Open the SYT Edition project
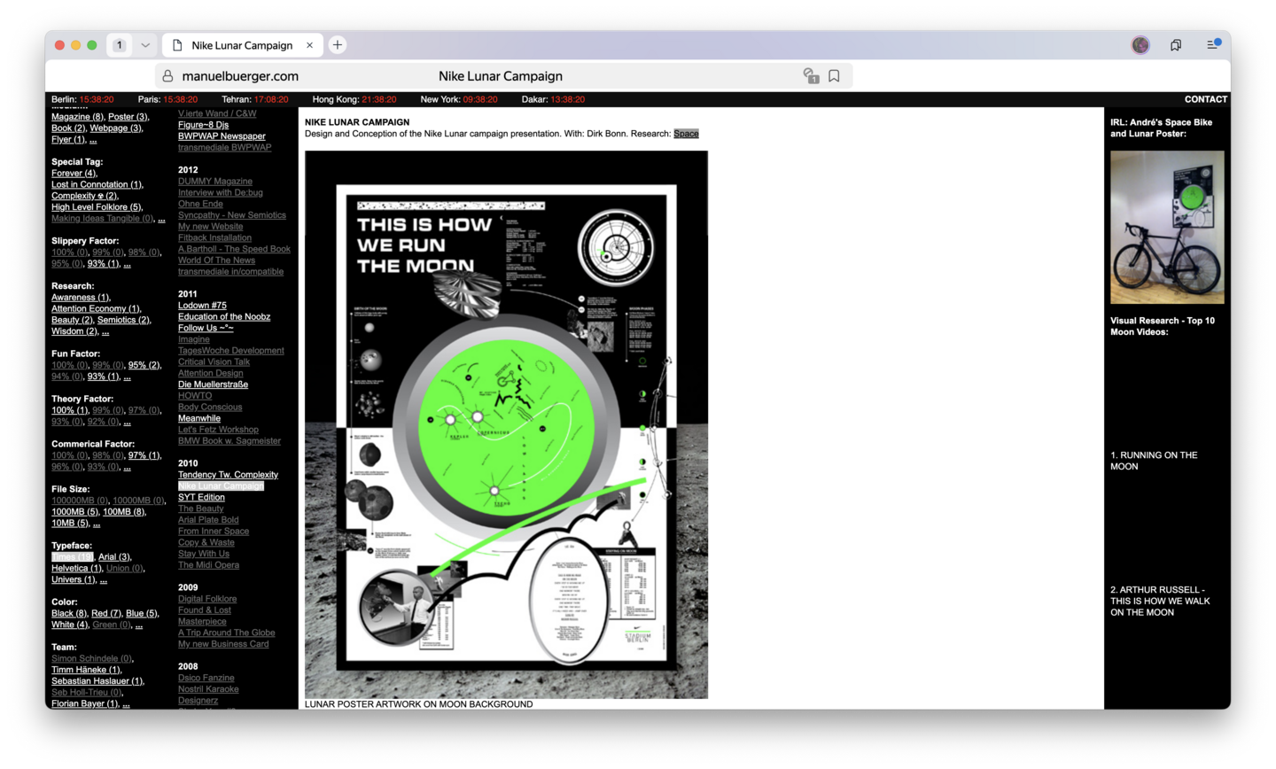This screenshot has width=1276, height=769. pos(201,498)
